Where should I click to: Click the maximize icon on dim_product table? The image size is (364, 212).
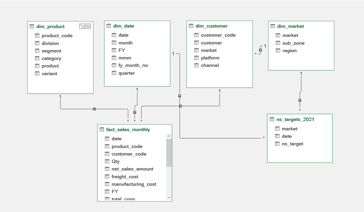point(88,26)
